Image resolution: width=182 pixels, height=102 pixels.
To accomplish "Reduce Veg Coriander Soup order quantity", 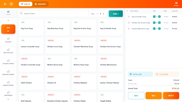I will (x=154, y=17).
